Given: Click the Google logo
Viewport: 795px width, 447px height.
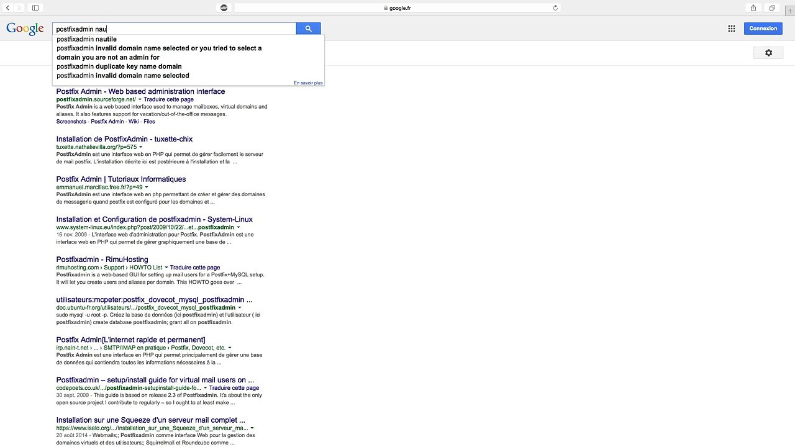Looking at the screenshot, I should click(25, 29).
